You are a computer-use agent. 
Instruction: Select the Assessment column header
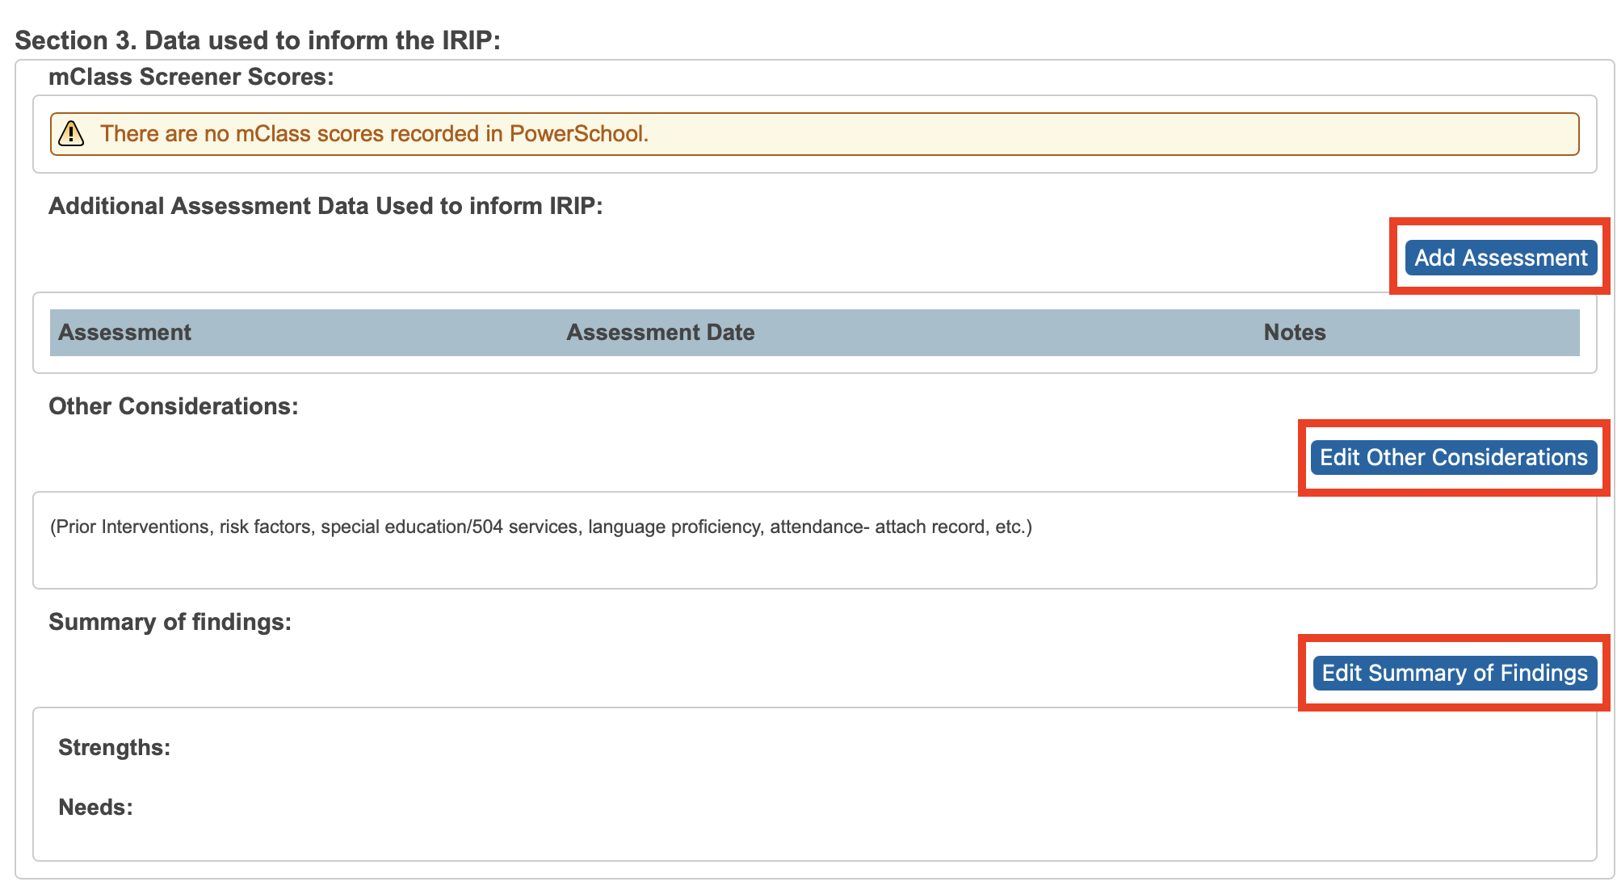(x=124, y=332)
